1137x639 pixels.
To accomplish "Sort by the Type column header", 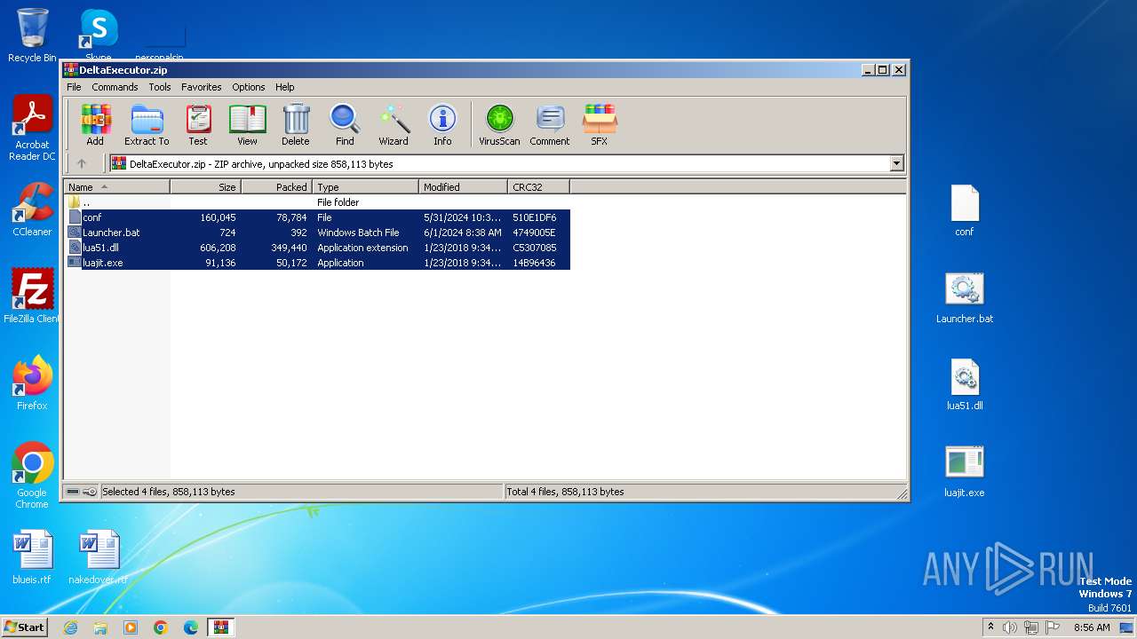I will [x=365, y=187].
